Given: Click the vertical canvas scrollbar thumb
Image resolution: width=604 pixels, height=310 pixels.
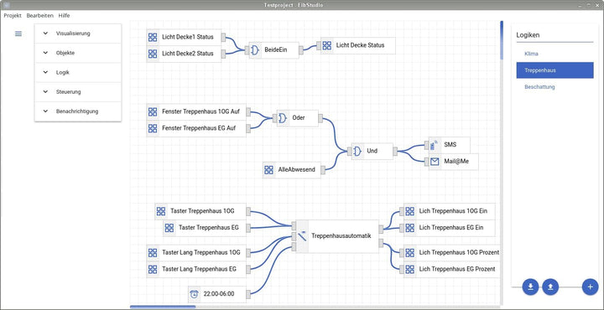Looking at the screenshot, I should point(502,40).
